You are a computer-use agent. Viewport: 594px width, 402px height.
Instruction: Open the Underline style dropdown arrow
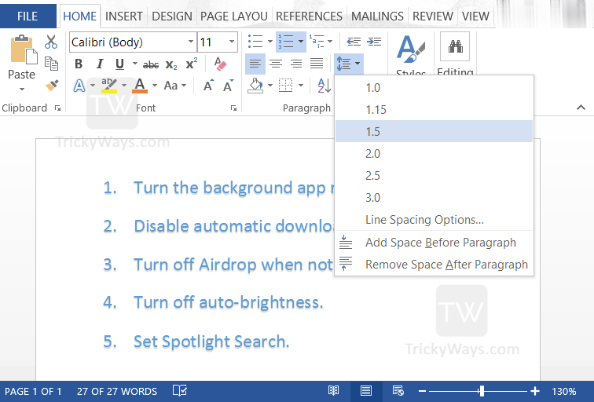[135, 64]
